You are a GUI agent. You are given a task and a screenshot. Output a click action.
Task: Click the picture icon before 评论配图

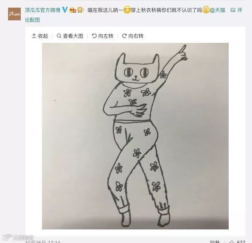tap(233, 10)
